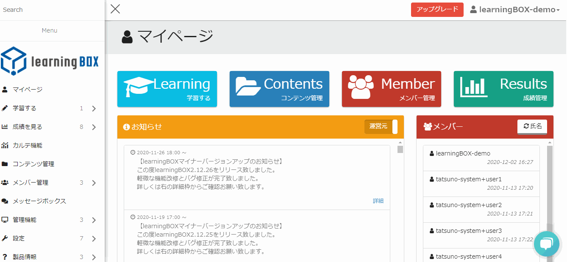The width and height of the screenshot is (567, 262).
Task: Open the chat support bubble
Action: coord(546,243)
